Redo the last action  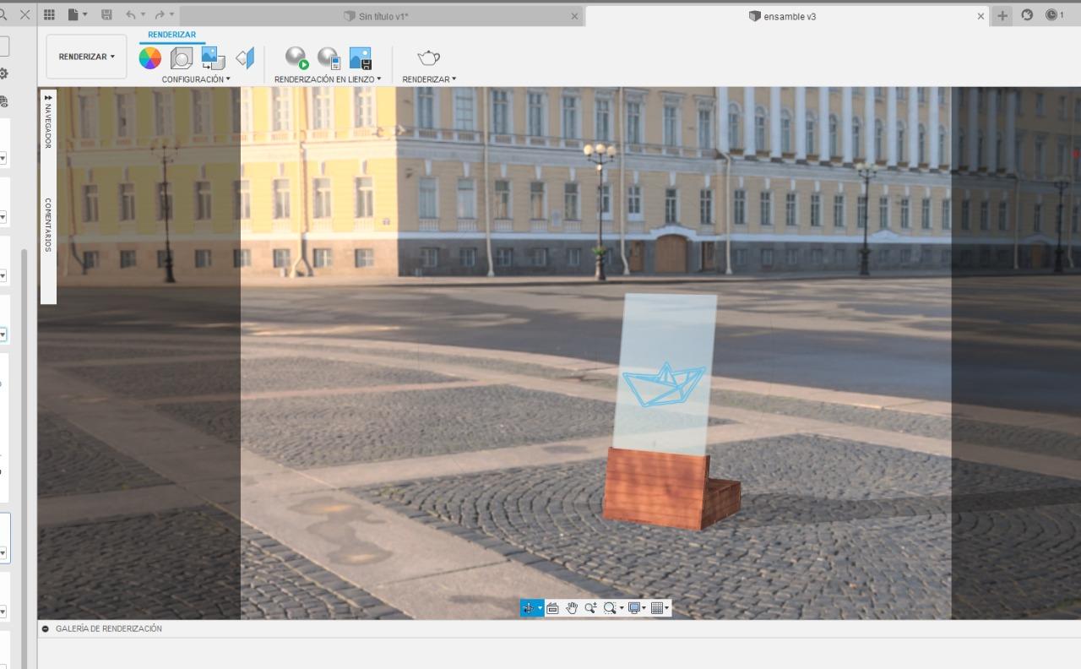(160, 15)
